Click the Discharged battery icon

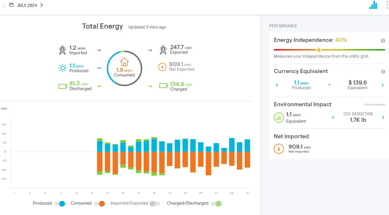[x=63, y=86]
